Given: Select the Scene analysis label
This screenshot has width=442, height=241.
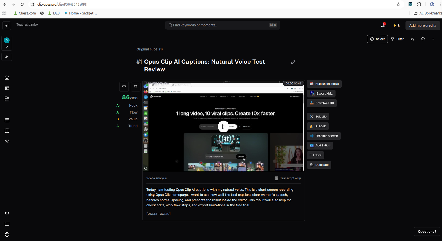Looking at the screenshot, I should (x=157, y=178).
